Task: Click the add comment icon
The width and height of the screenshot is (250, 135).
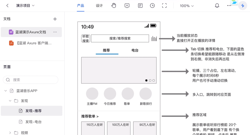Action: [127, 6]
